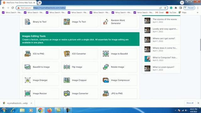
Task: Open a new browser tab
Action: tap(40, 3)
